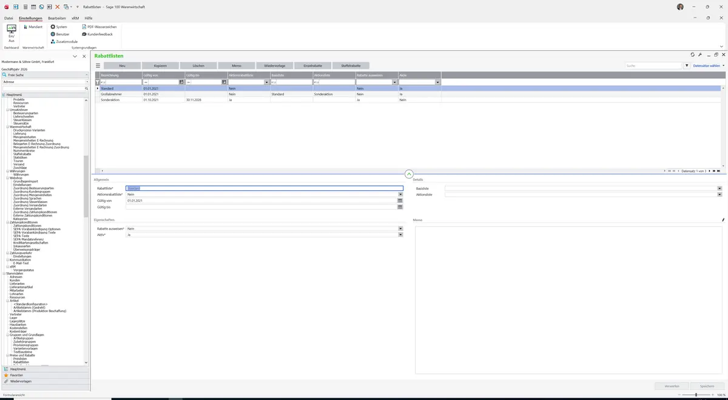The image size is (728, 400).
Task: Open Zusatzmodule in the ribbon
Action: tap(64, 41)
